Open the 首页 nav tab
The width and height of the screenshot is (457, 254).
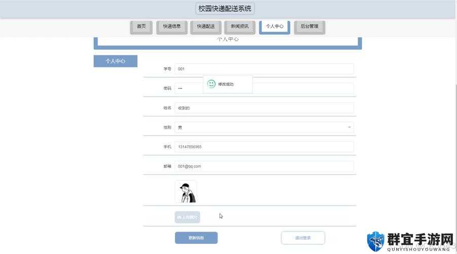pyautogui.click(x=141, y=27)
